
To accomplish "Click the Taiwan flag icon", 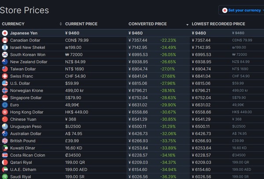I will (5, 69).
